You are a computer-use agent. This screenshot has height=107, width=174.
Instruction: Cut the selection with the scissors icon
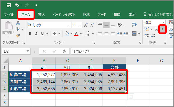point(18,23)
